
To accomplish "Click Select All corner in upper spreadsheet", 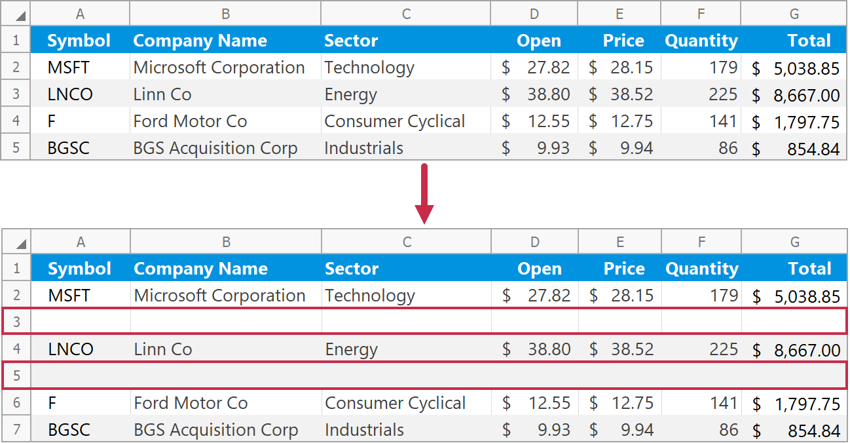I will 16,14.
